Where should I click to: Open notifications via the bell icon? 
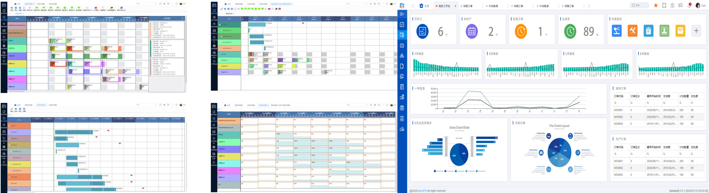coord(689,5)
